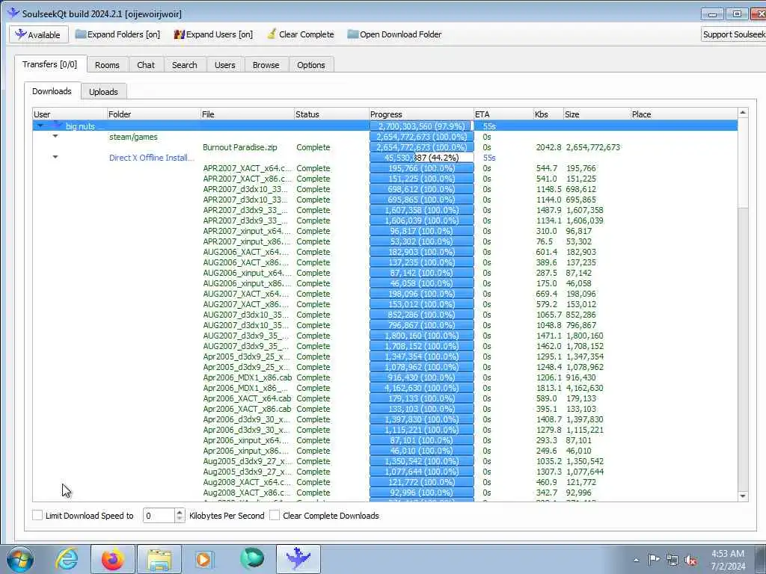This screenshot has height=574, width=766.
Task: Open the Options tab
Action: (310, 65)
